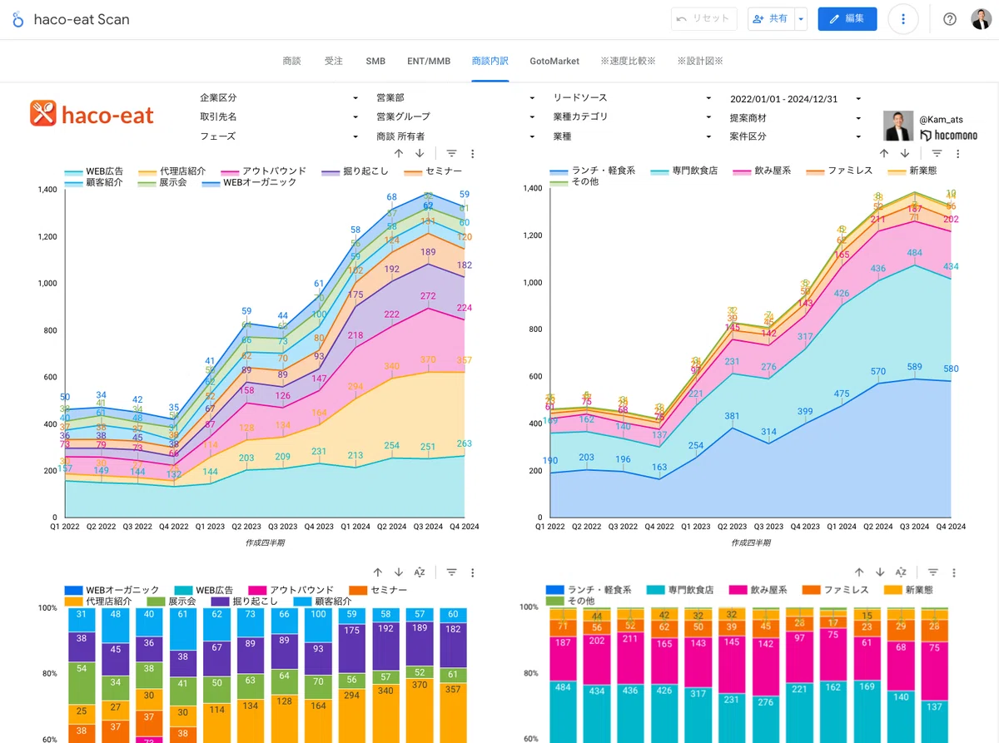This screenshot has height=743, width=999.
Task: Open the user account avatar
Action: point(981,19)
